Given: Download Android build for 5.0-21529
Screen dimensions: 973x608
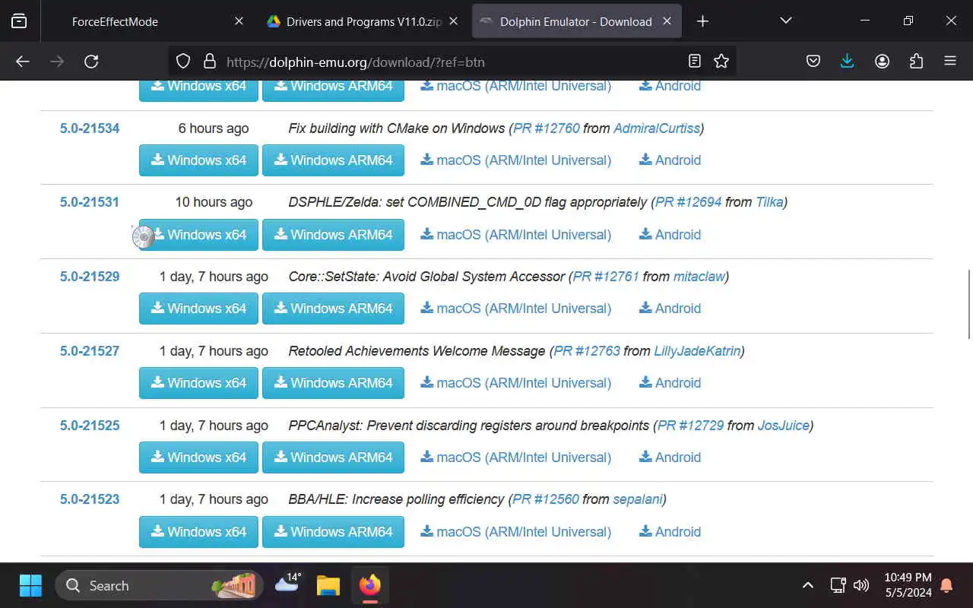Looking at the screenshot, I should click(x=670, y=309).
